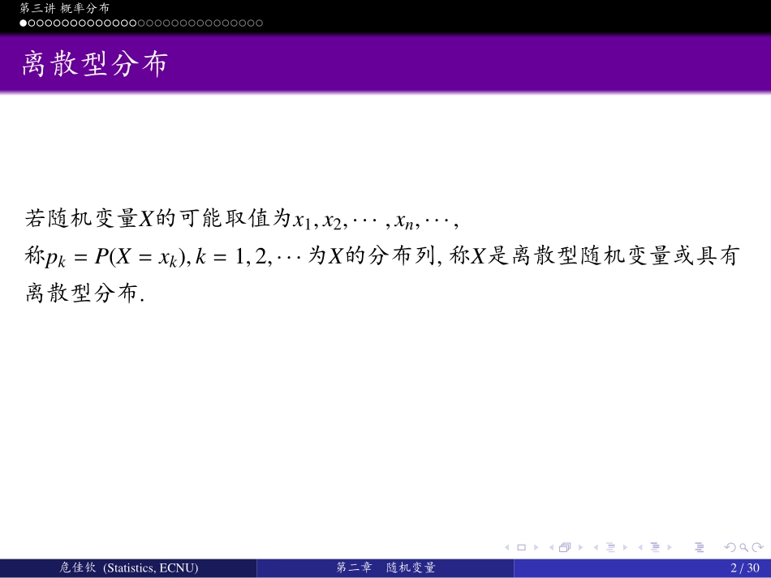
Task: Select the second progress dot in the header
Action: coord(32,23)
